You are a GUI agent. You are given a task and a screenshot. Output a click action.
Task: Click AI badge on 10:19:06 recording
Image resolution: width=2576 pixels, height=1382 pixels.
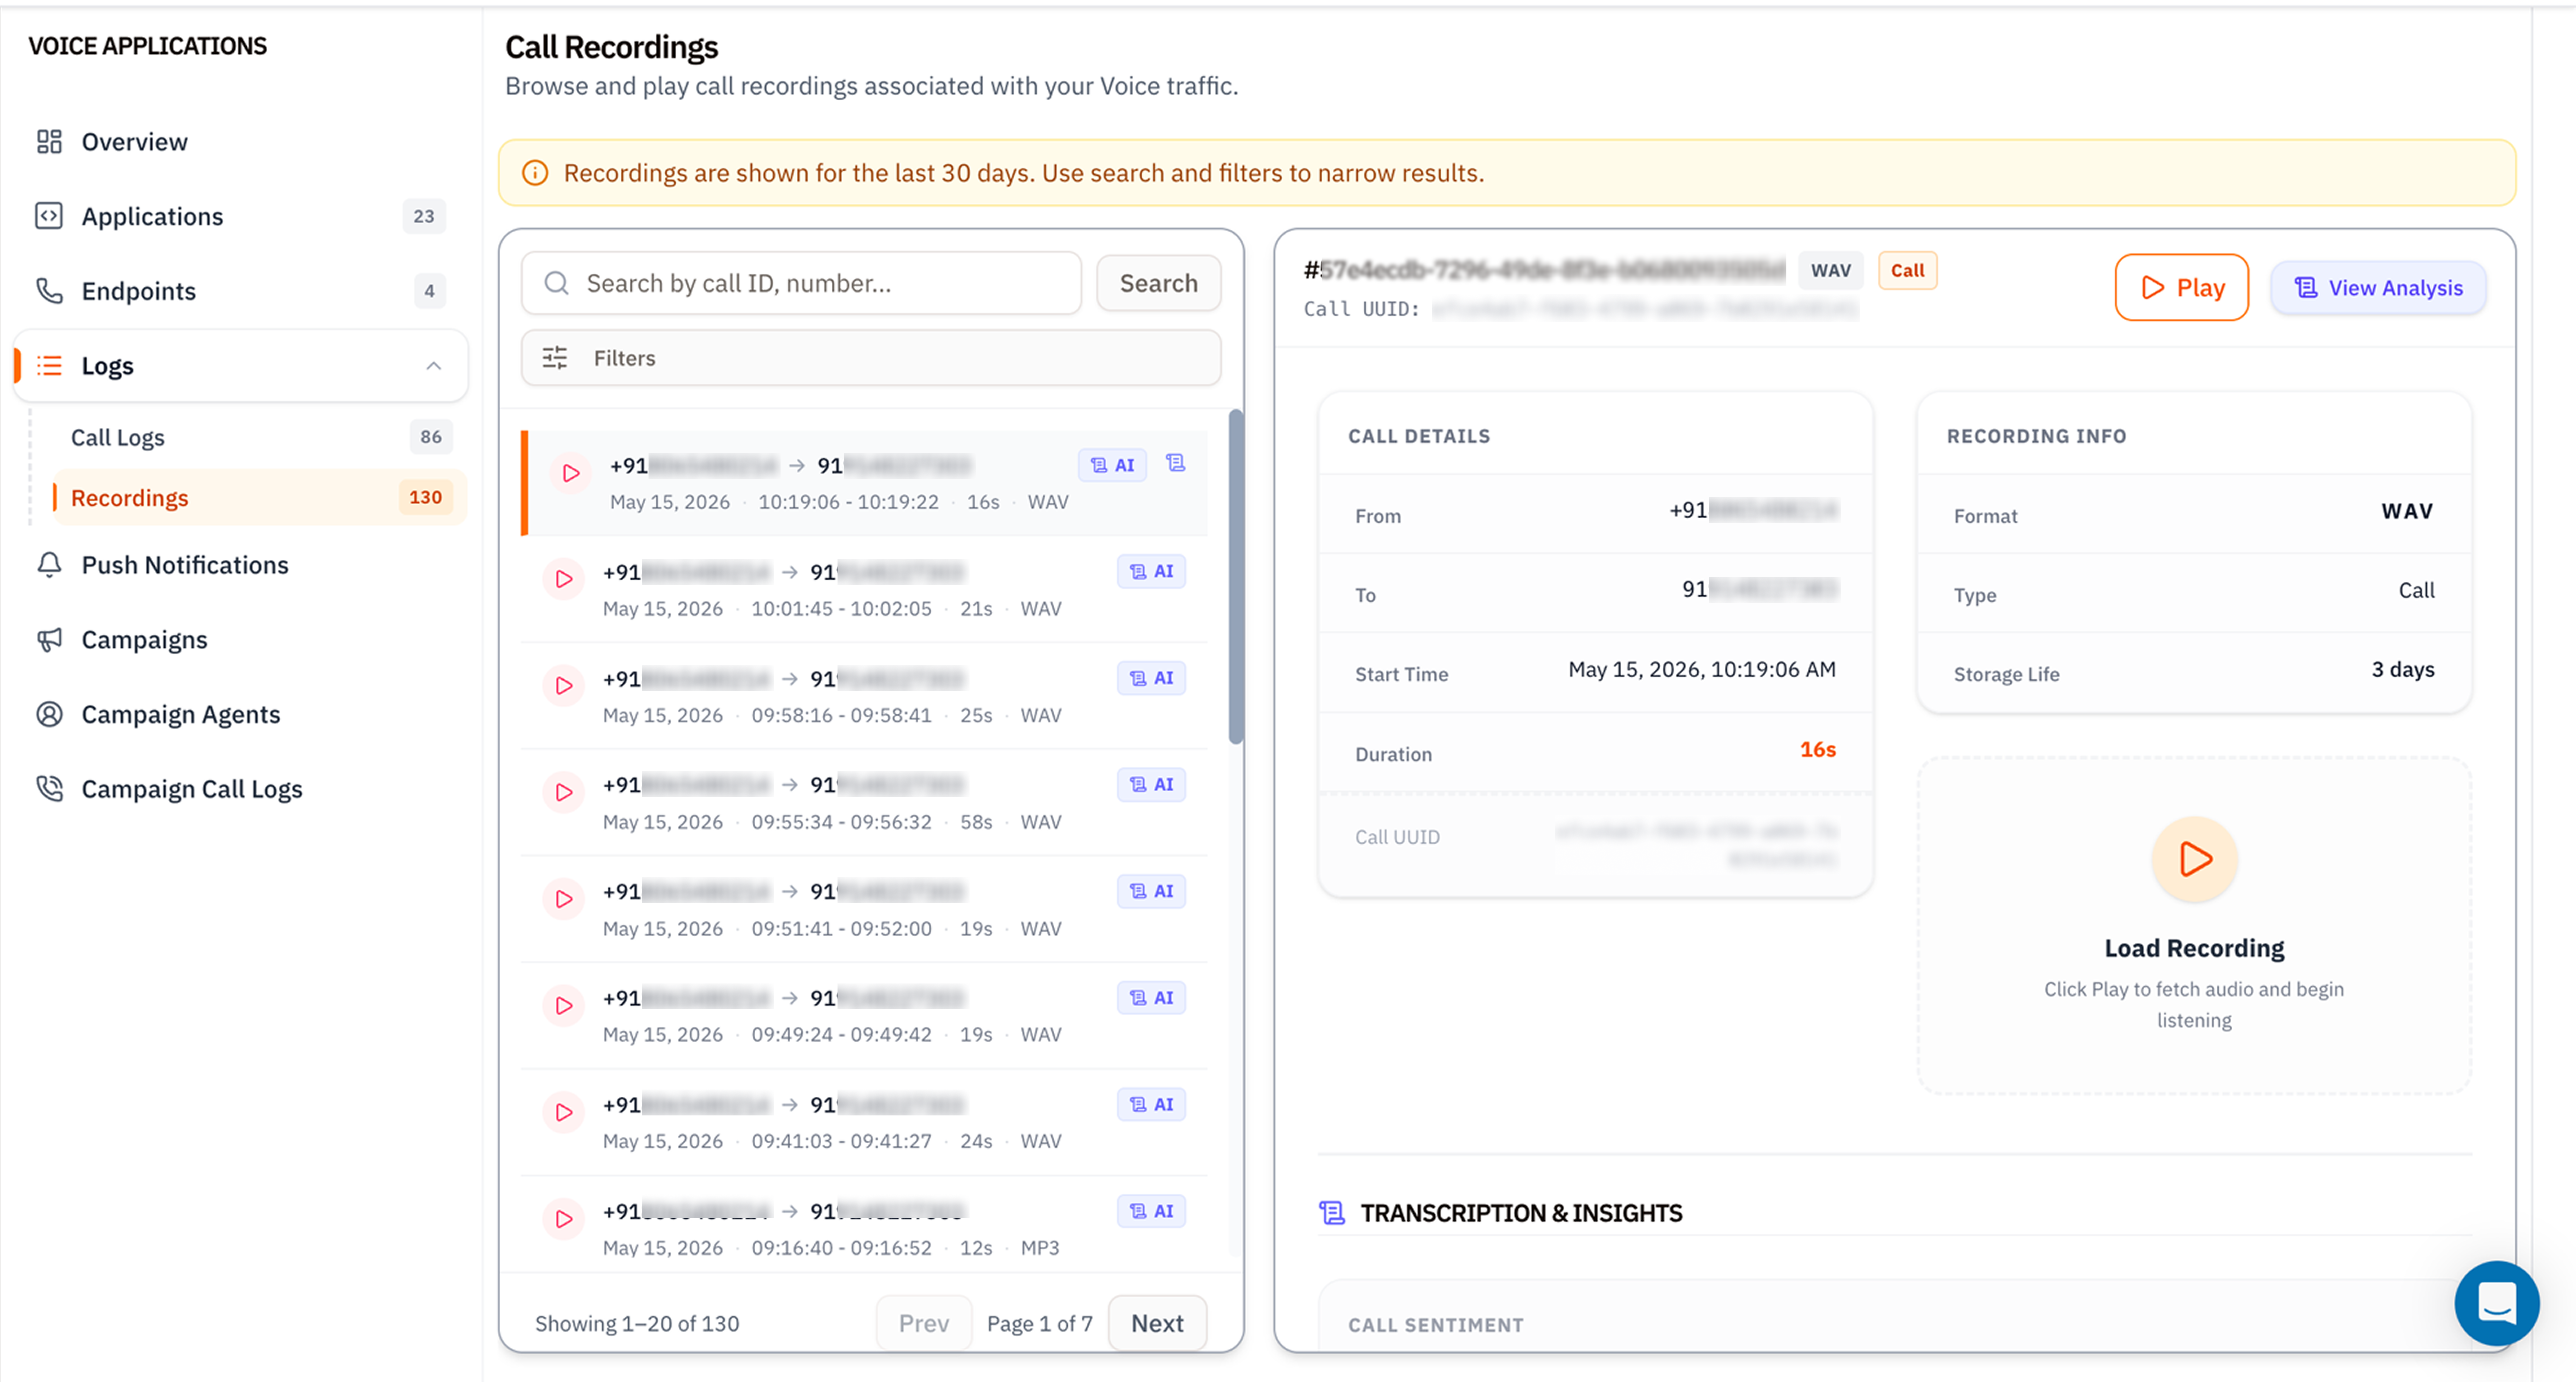pyautogui.click(x=1112, y=465)
